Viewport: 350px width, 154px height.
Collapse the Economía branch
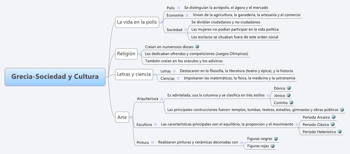pyautogui.click(x=187, y=15)
